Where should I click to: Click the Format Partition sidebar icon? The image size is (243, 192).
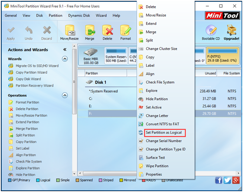[11, 102]
